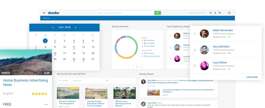Select May 11 in the calendar
Image resolution: width=265 pixels, height=108 pixels.
pos(74,47)
